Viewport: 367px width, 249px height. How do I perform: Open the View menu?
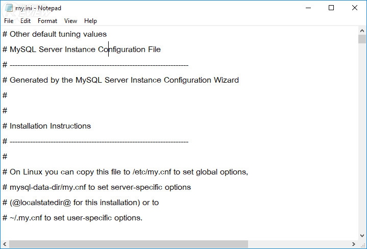tap(71, 21)
